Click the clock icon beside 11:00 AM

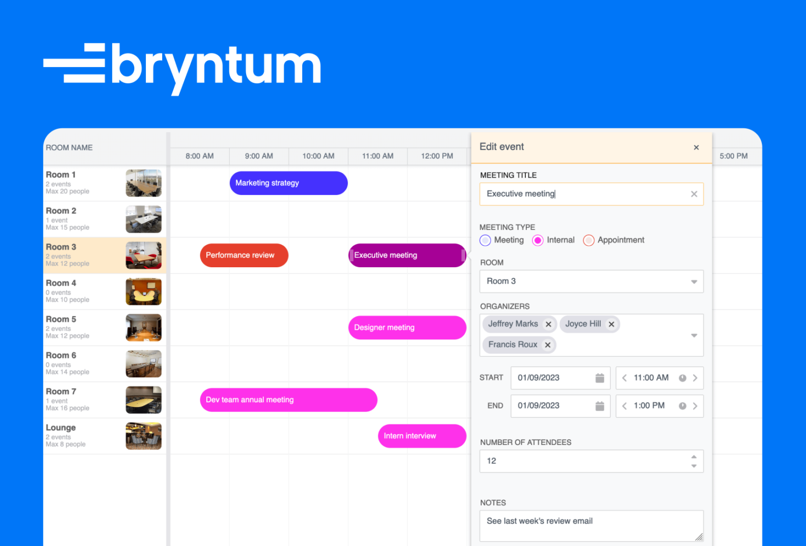coord(682,377)
